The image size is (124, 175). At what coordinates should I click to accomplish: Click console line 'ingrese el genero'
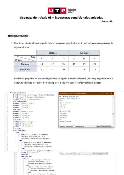tap(65, 103)
